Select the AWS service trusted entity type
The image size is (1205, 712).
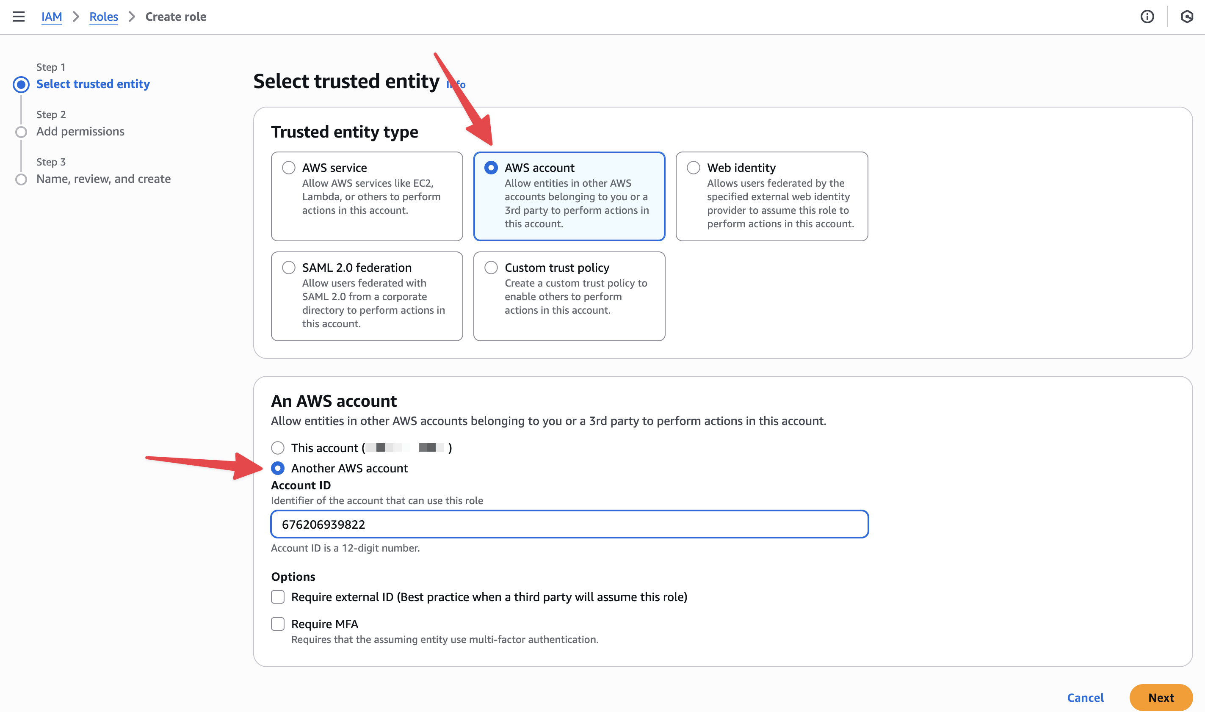tap(288, 168)
